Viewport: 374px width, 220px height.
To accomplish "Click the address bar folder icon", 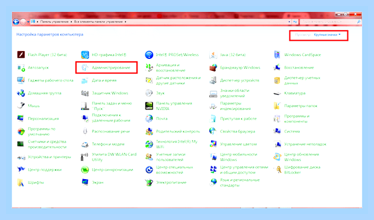I will (x=33, y=22).
